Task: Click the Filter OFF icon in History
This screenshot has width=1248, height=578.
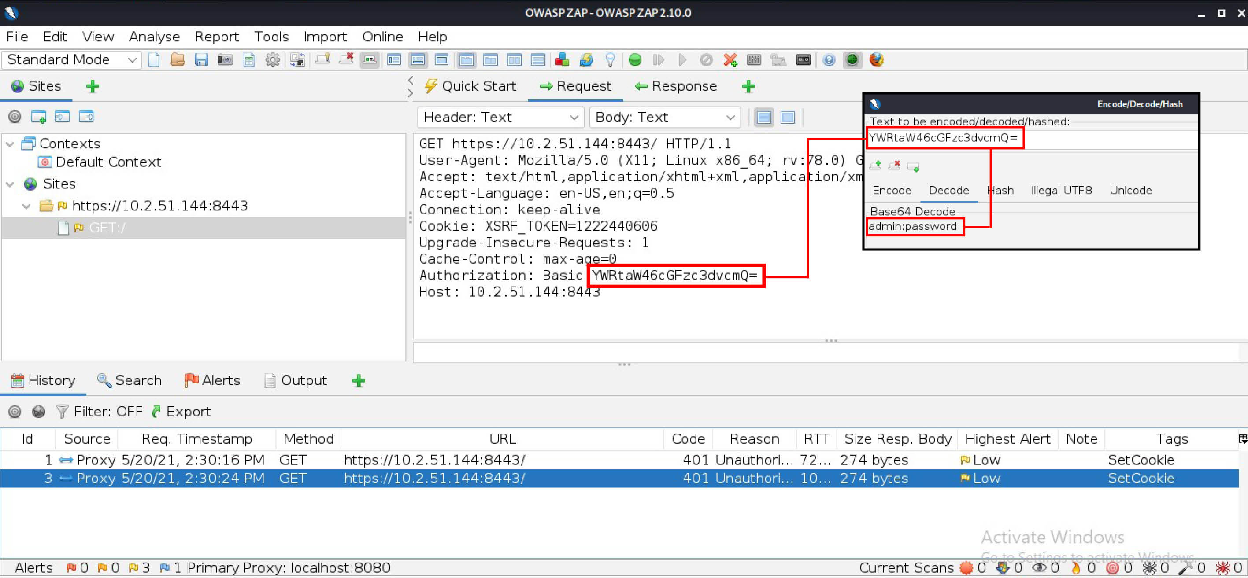Action: (62, 411)
